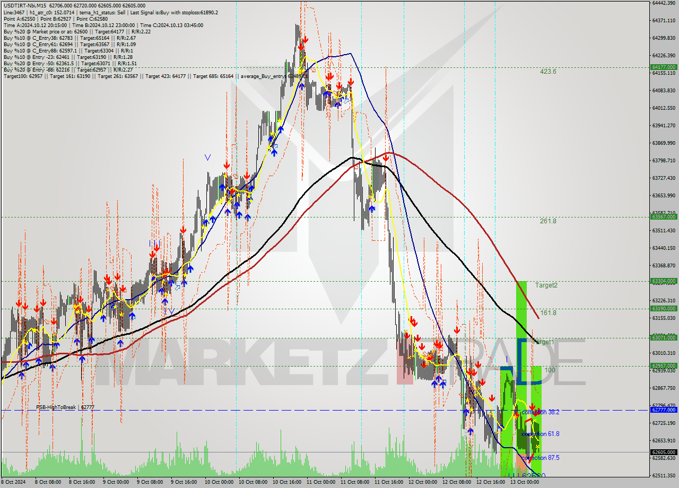This screenshot has width=679, height=488.
Task: Click the 423.6 Fibonacci level label
Action: pos(548,72)
